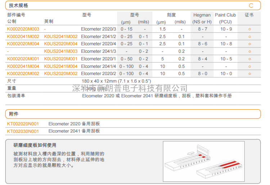270x185 pixels.
Task: Click imperial part number K0US2041M002
Action: click(61, 37)
